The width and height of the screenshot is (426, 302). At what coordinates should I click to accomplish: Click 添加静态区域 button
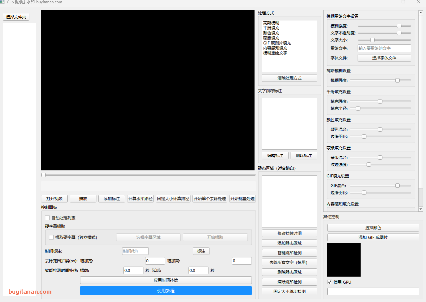point(290,243)
